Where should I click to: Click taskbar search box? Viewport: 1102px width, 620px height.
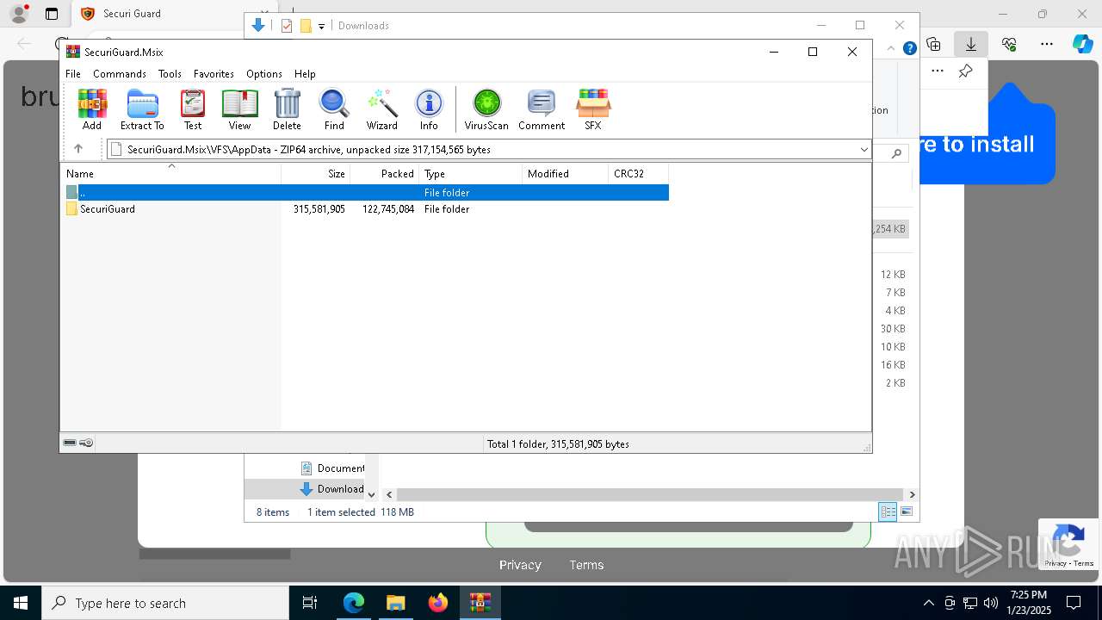pyautogui.click(x=164, y=603)
